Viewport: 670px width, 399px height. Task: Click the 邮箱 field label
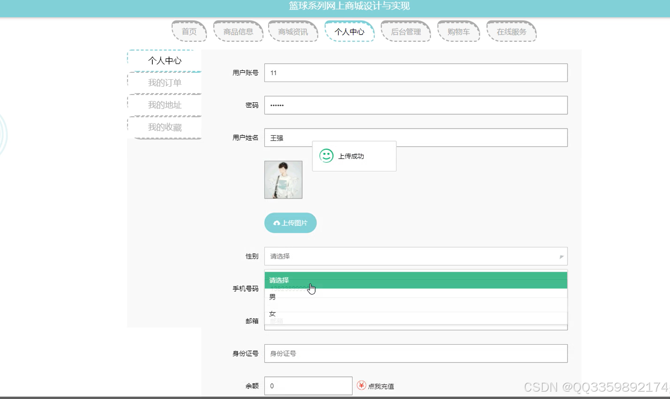(252, 321)
